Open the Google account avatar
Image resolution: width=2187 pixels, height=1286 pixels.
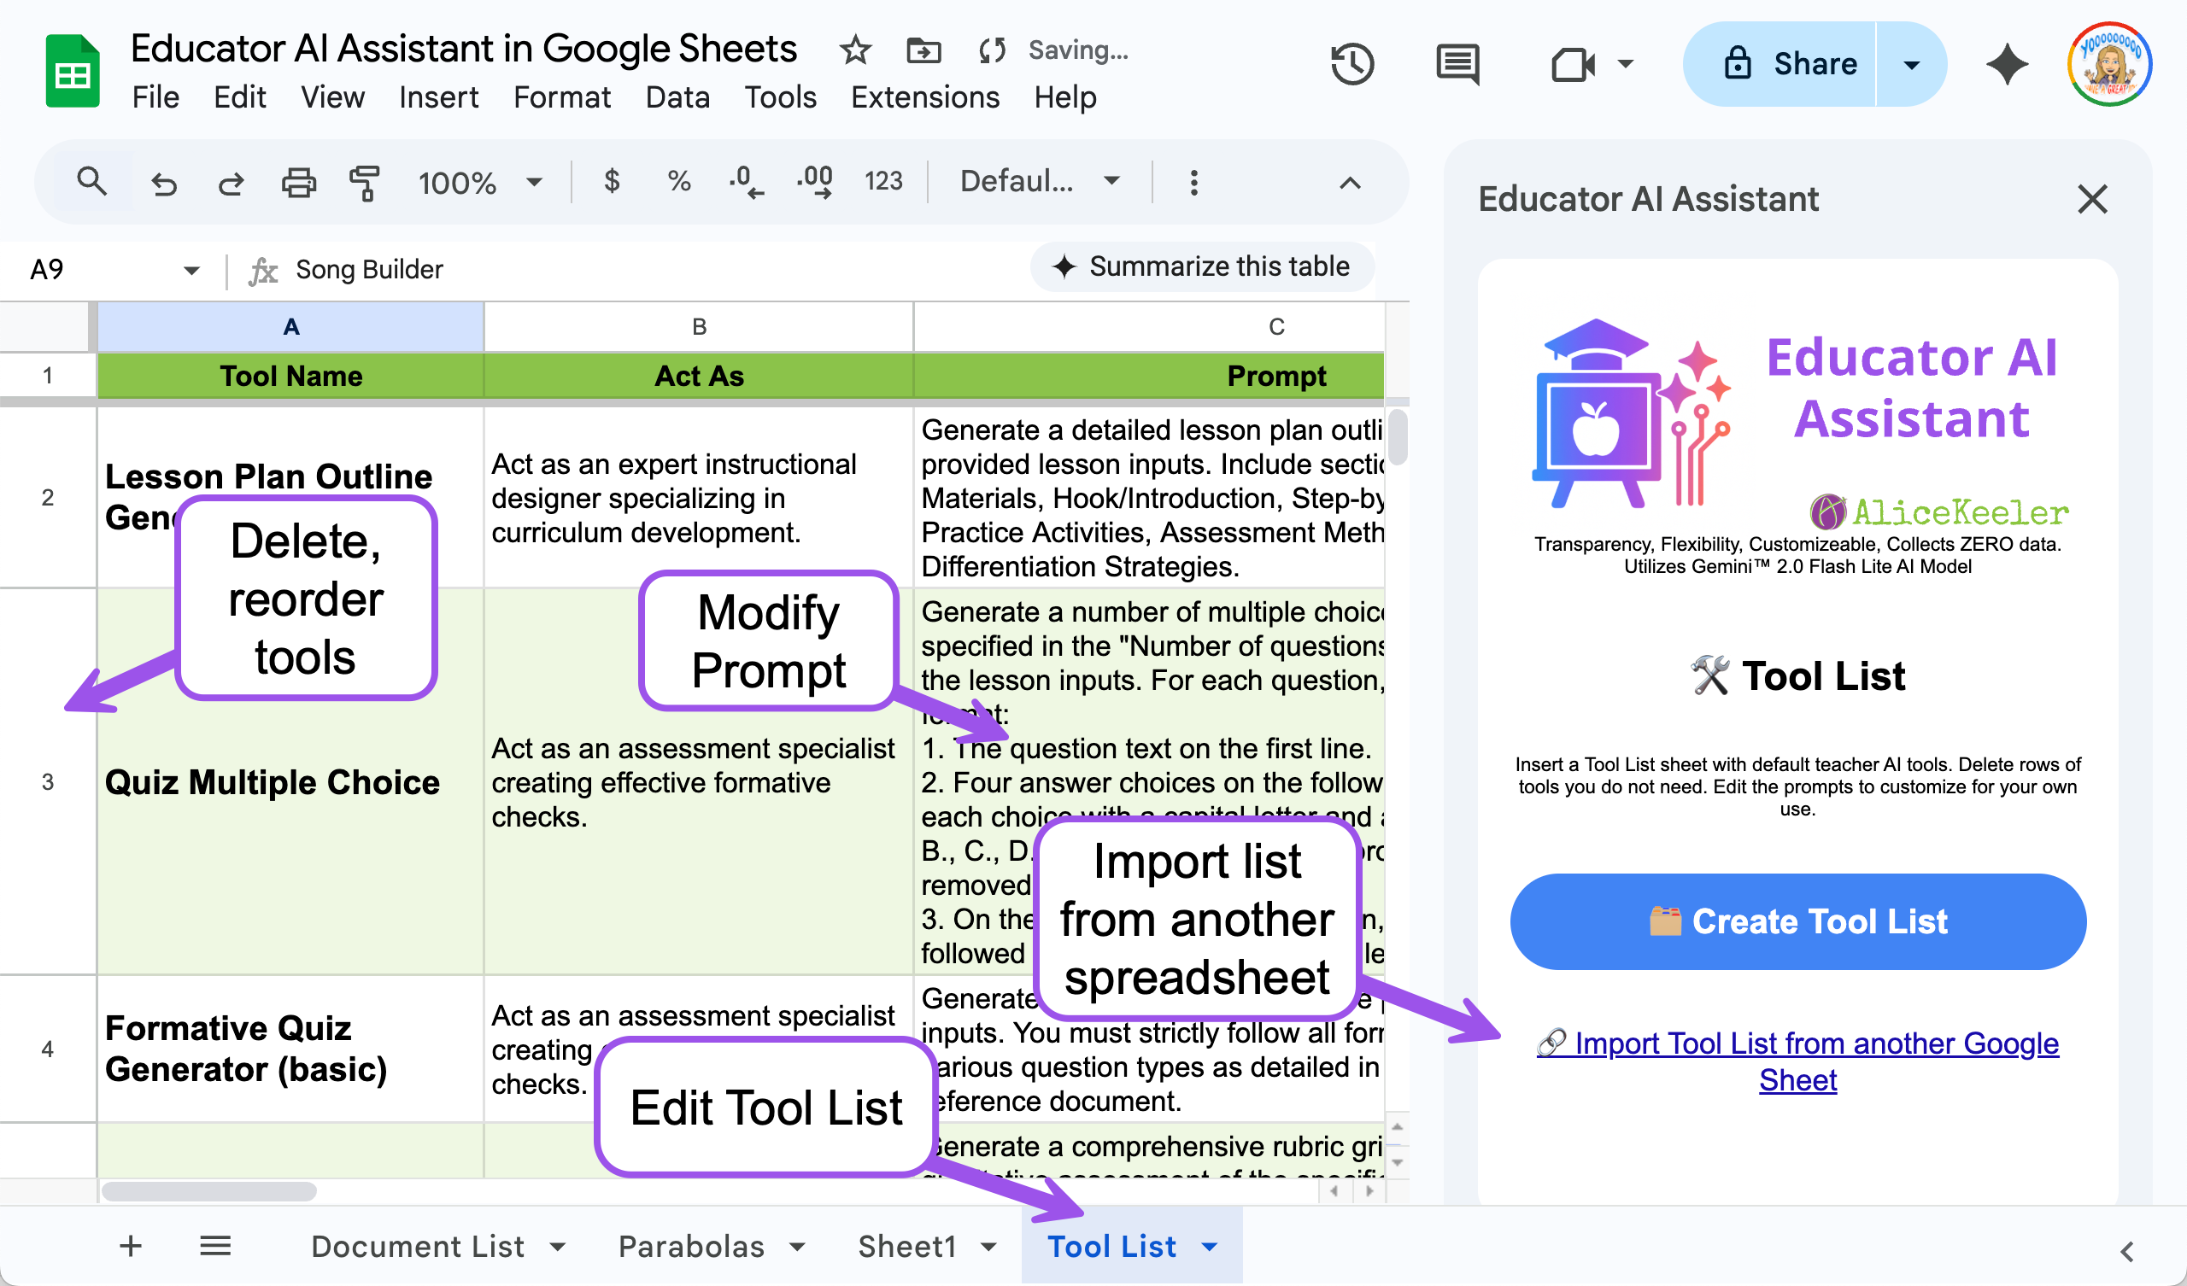(2110, 64)
